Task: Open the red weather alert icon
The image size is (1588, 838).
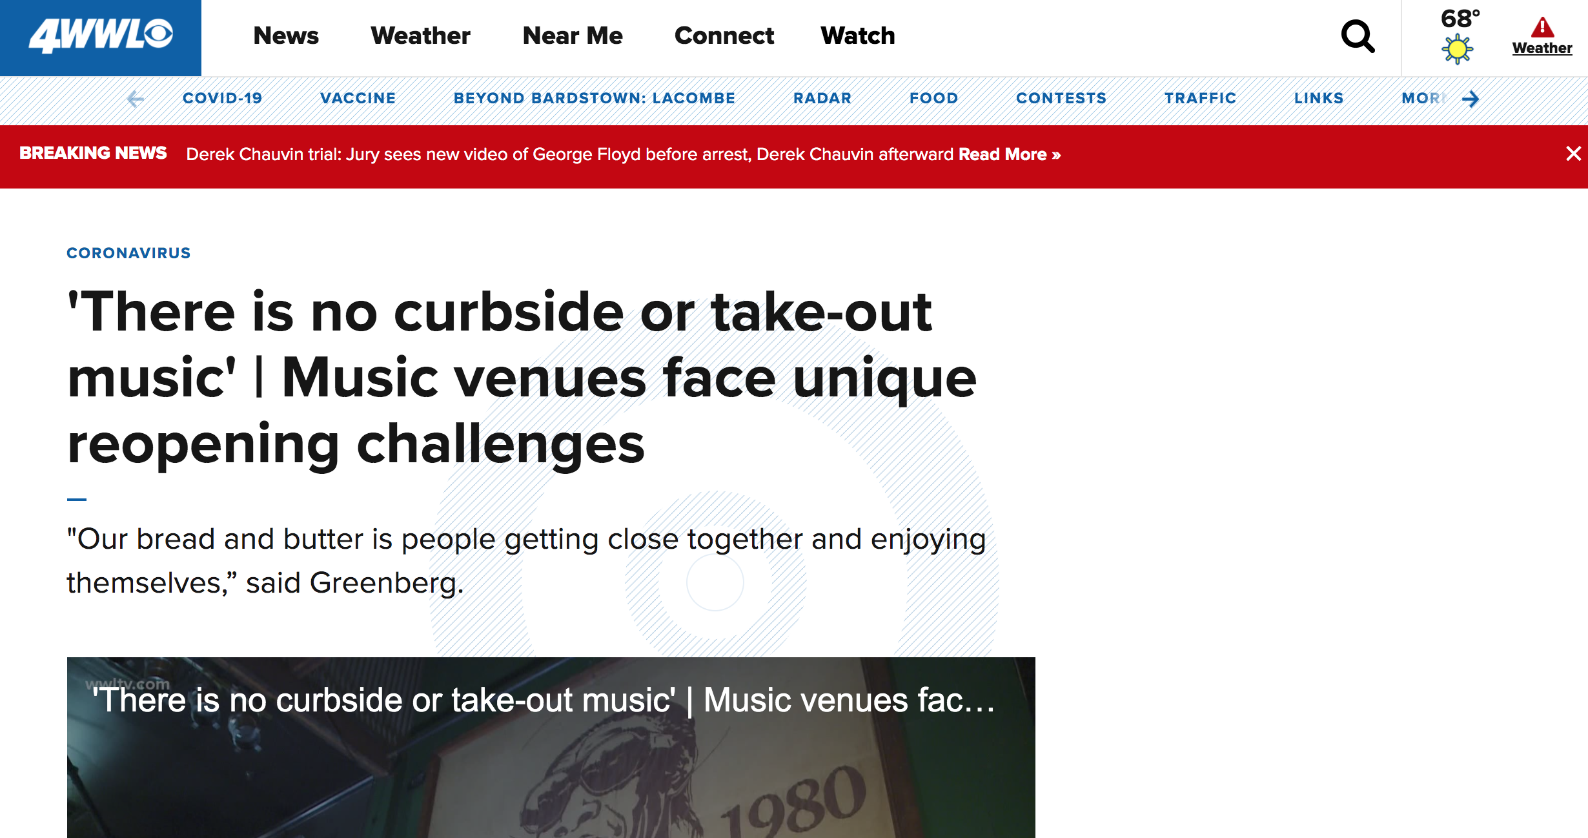Action: click(1542, 28)
